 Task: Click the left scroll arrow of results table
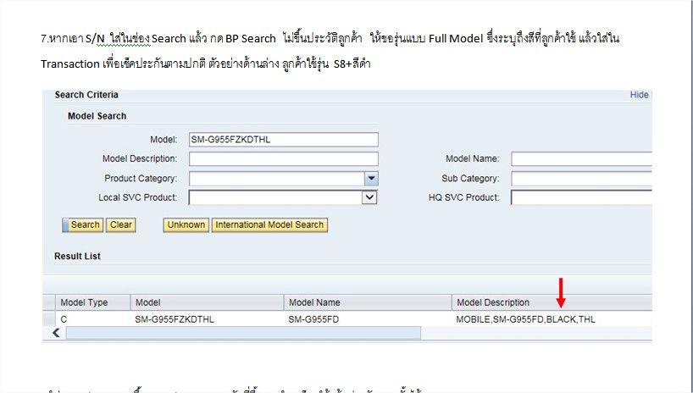56,333
